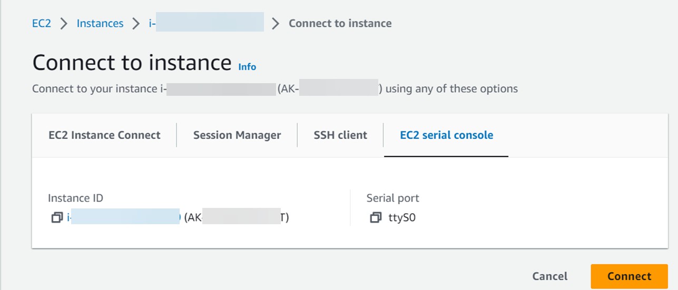Copy the serial port ttyS0 icon
Image resolution: width=678 pixels, height=290 pixels.
tap(375, 217)
